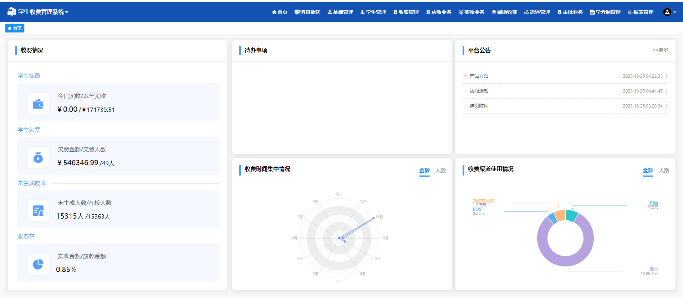Open 基础管理 menu
The width and height of the screenshot is (683, 298).
pyautogui.click(x=340, y=12)
